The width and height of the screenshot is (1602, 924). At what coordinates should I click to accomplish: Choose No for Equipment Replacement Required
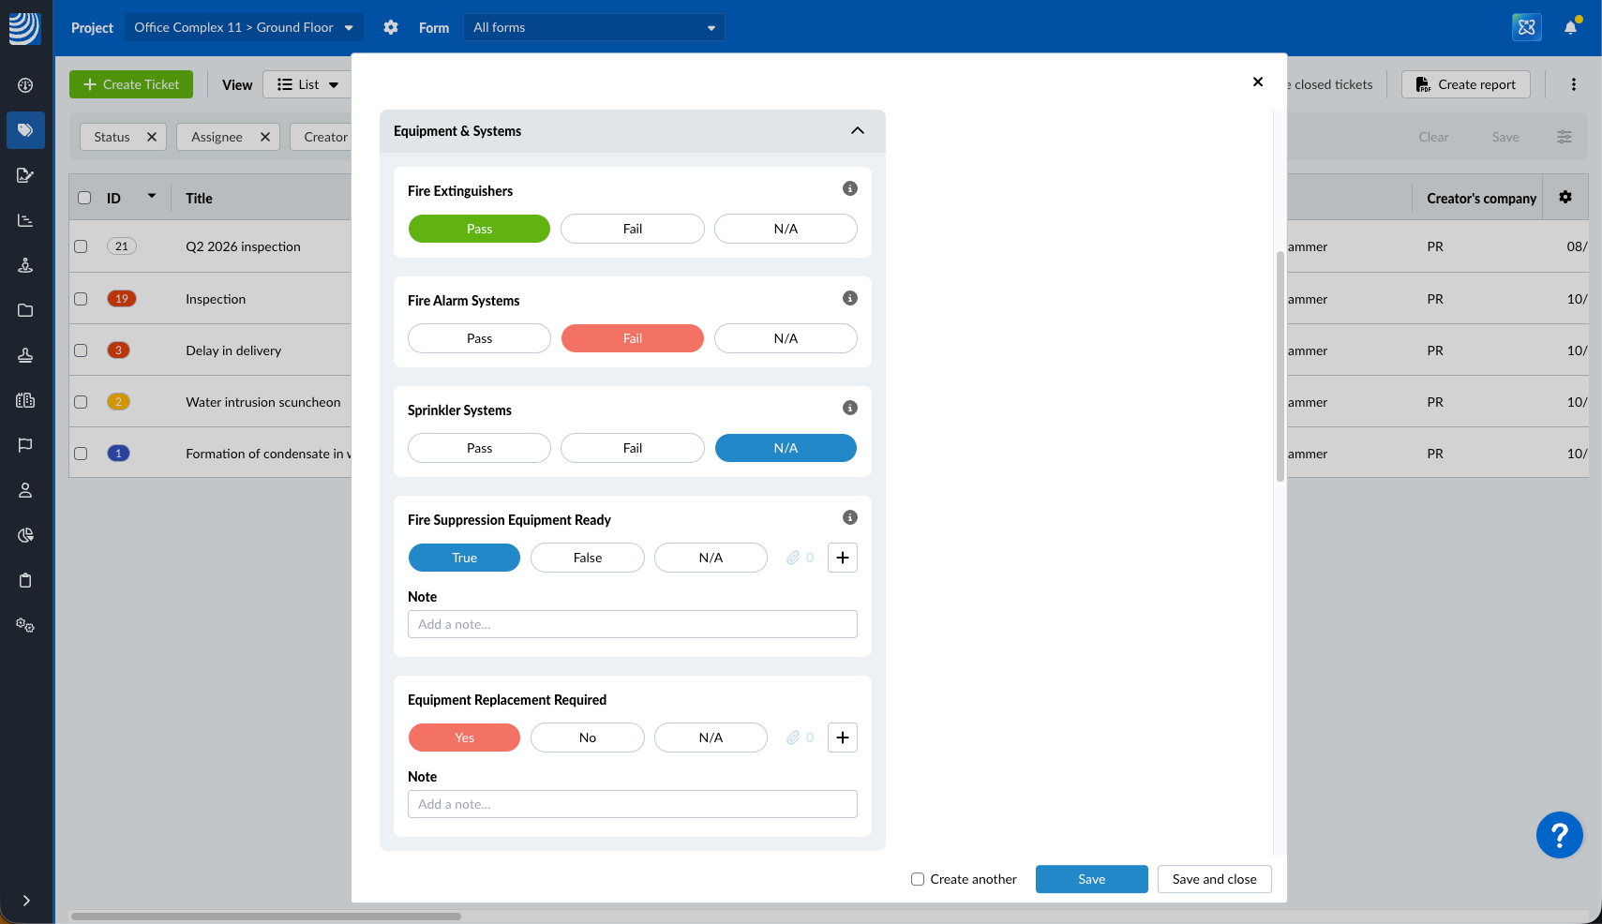[x=587, y=738]
